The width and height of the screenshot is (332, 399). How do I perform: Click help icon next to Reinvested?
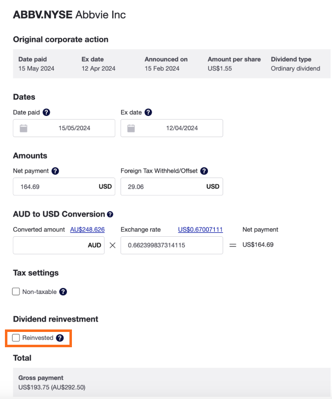coord(60,338)
